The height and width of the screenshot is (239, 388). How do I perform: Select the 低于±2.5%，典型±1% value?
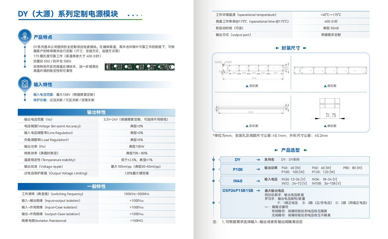pyautogui.click(x=137, y=160)
